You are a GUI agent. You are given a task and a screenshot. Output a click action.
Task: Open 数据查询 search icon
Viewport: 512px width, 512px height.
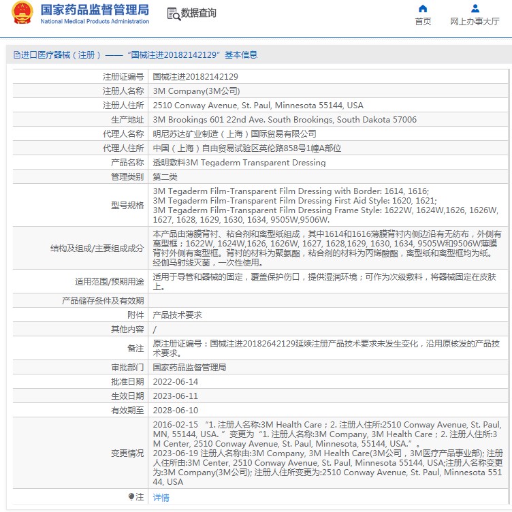(x=174, y=14)
